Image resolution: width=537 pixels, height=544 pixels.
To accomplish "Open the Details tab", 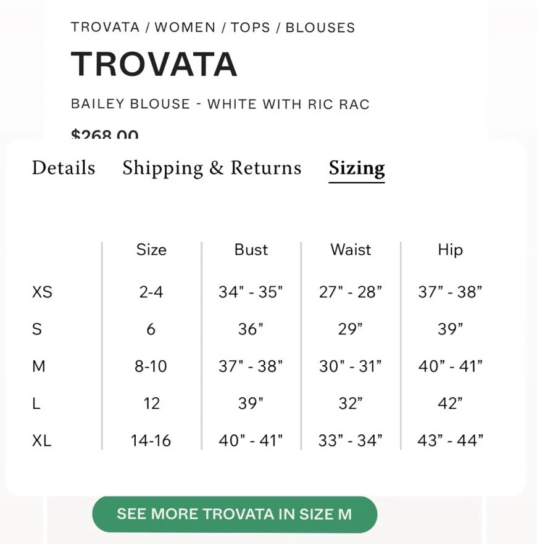I will [x=64, y=168].
